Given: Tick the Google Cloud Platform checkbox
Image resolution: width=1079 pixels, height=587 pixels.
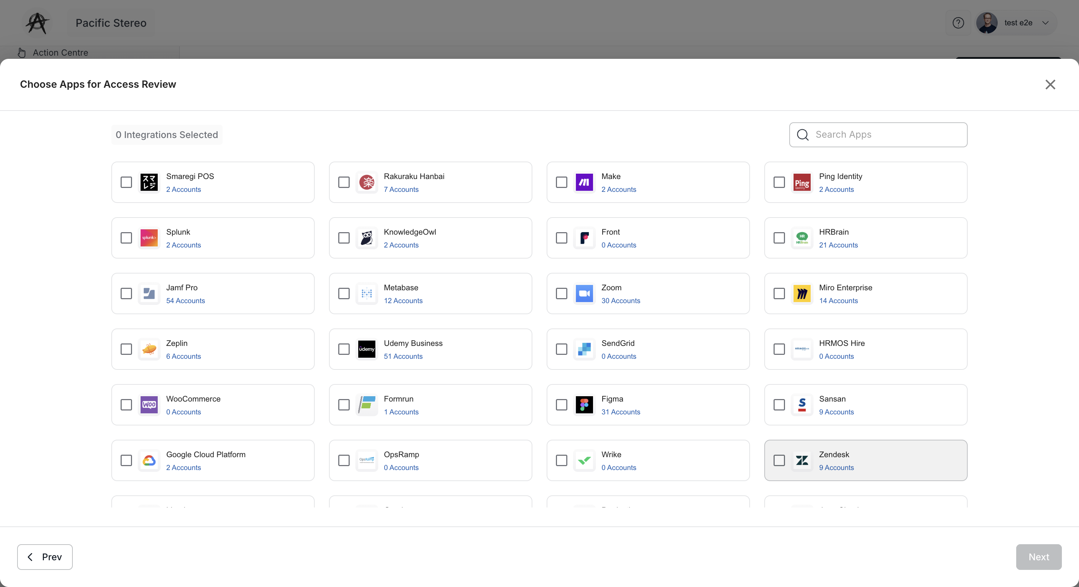Looking at the screenshot, I should pyautogui.click(x=126, y=460).
